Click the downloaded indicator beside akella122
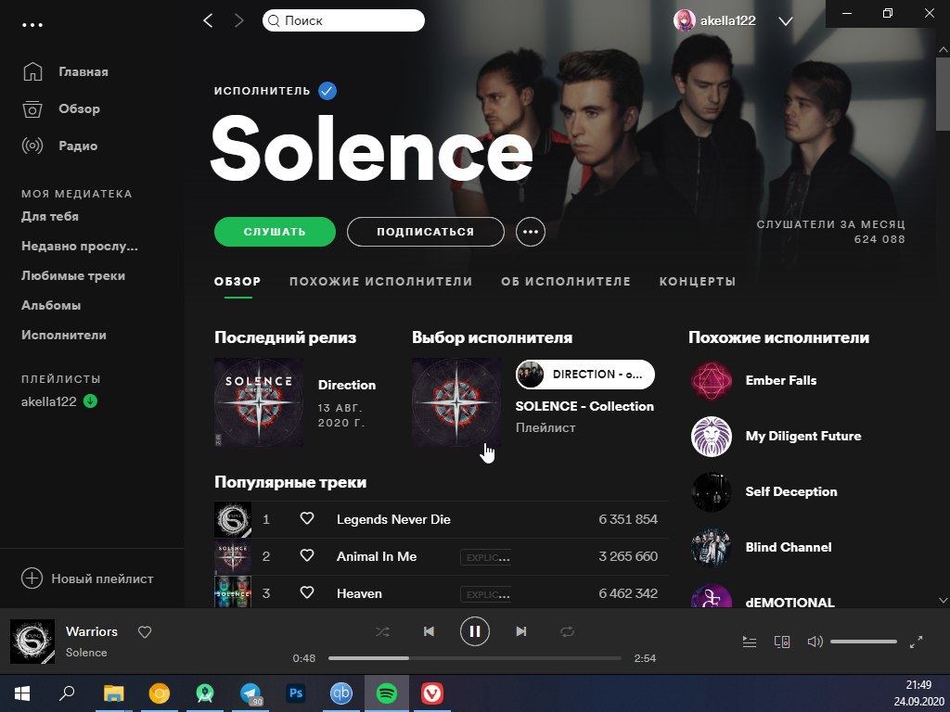950x712 pixels. [x=90, y=400]
